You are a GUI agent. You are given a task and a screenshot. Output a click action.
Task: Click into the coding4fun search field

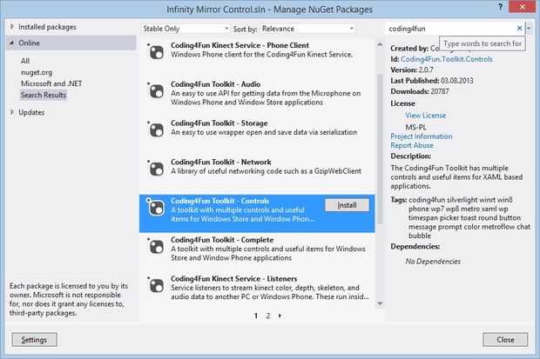(450, 29)
